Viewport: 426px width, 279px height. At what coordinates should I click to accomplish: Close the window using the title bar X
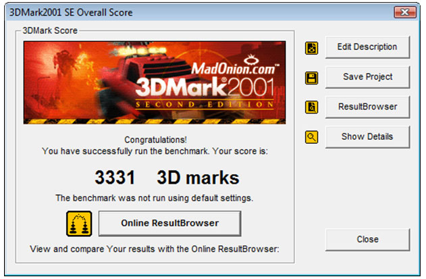coord(405,12)
